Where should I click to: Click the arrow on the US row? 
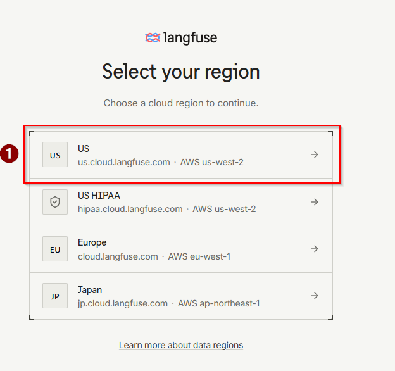click(x=315, y=154)
